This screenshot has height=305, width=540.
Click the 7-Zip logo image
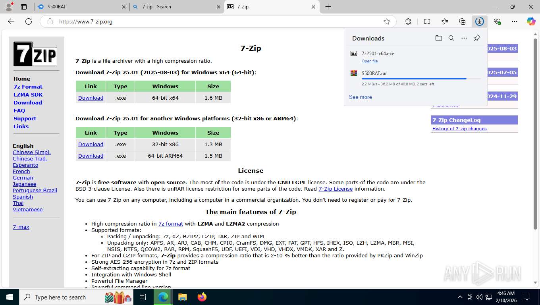pos(35,54)
